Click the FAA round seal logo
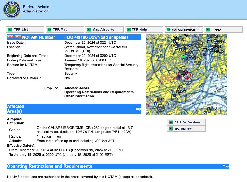The image size is (247, 182). tap(12, 9)
